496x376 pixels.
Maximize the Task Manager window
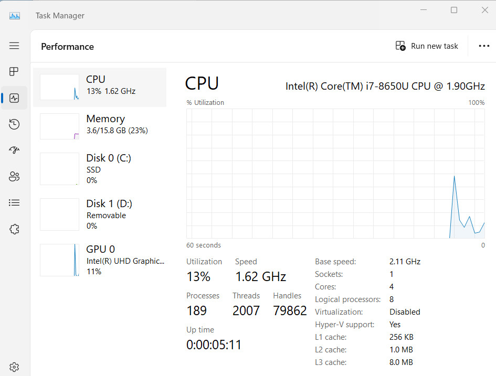[x=454, y=10]
